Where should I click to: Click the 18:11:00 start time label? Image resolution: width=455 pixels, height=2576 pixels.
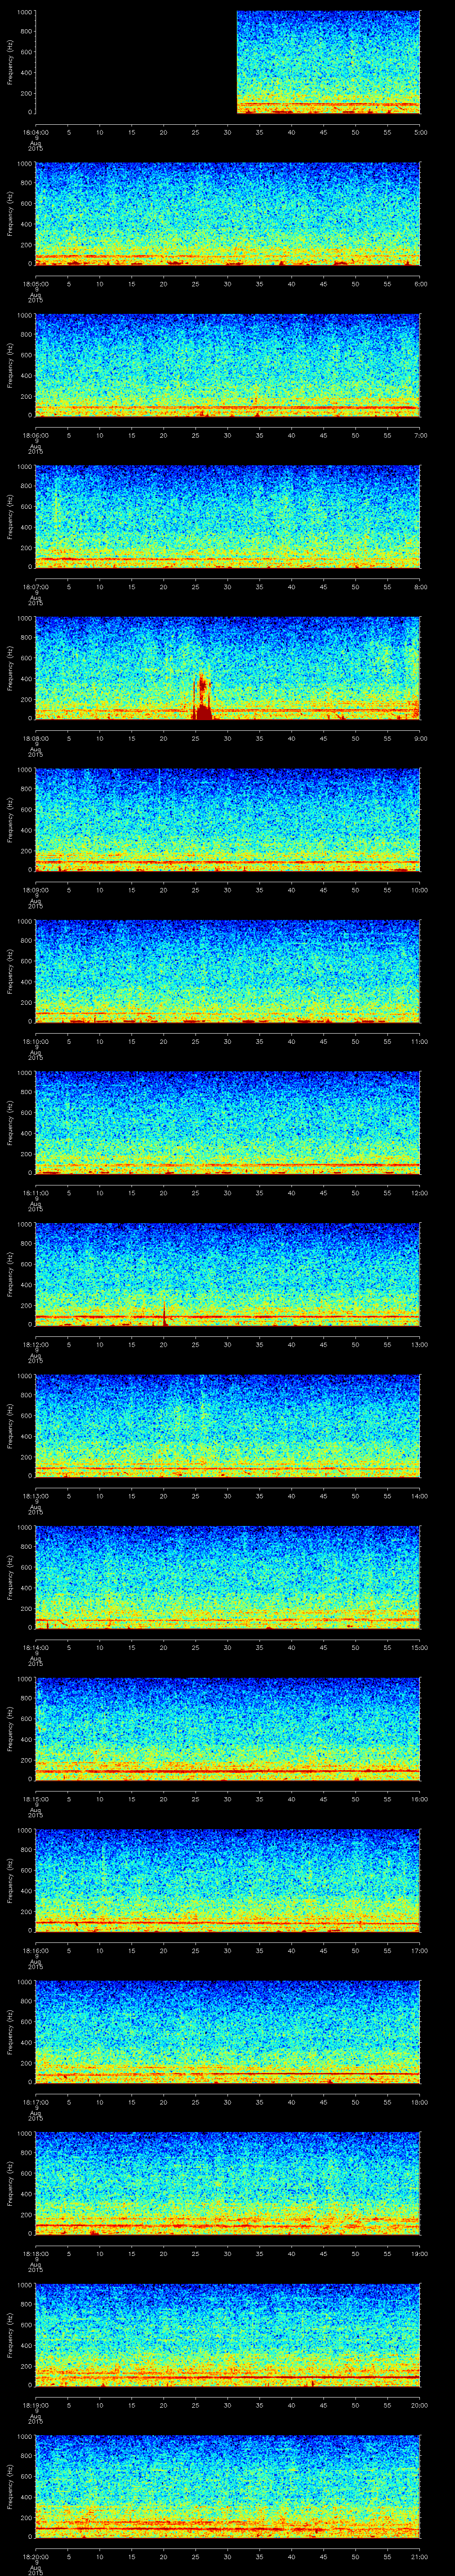click(x=35, y=1193)
